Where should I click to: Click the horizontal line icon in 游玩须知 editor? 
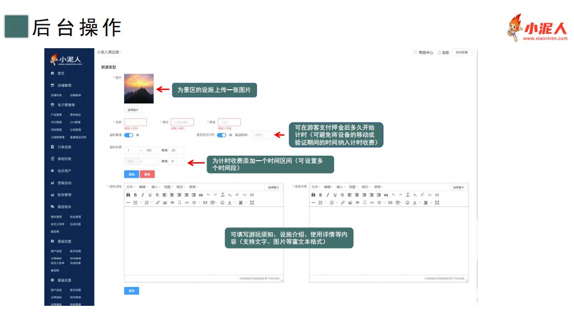click(x=128, y=203)
